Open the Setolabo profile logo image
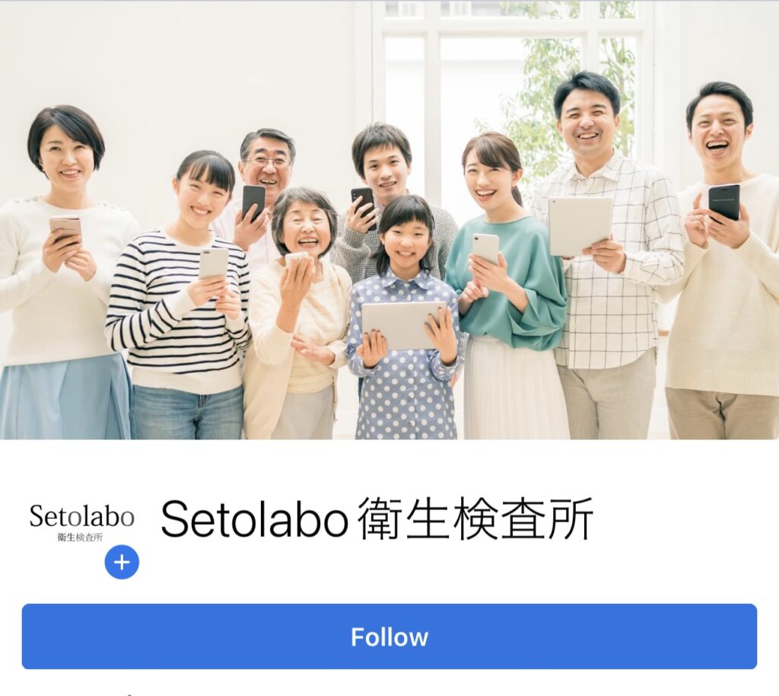 [x=81, y=522]
